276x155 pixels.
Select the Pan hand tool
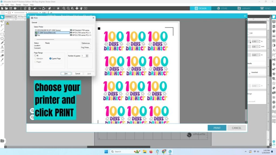pyautogui.click(x=81, y=8)
